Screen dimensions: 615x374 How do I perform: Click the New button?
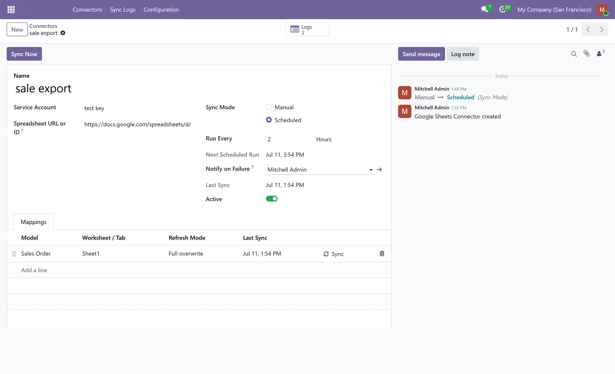click(x=17, y=29)
